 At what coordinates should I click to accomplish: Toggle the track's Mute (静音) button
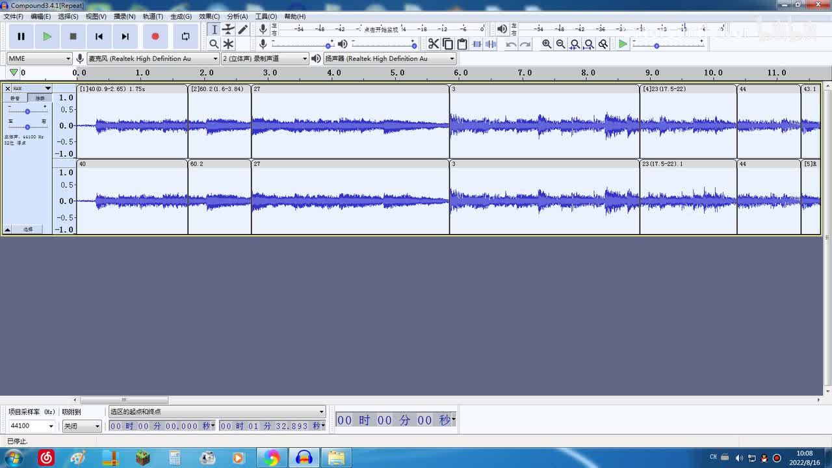click(x=15, y=98)
